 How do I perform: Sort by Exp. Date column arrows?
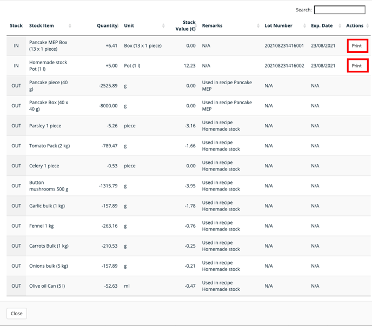[x=340, y=25]
